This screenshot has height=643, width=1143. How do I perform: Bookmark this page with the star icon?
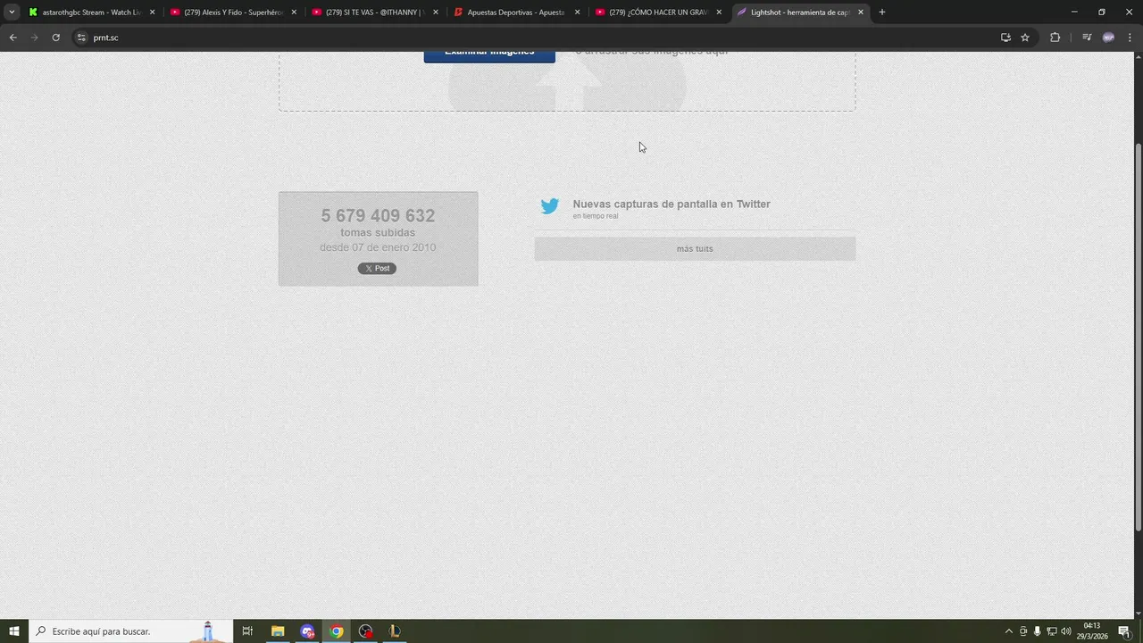[x=1025, y=38]
